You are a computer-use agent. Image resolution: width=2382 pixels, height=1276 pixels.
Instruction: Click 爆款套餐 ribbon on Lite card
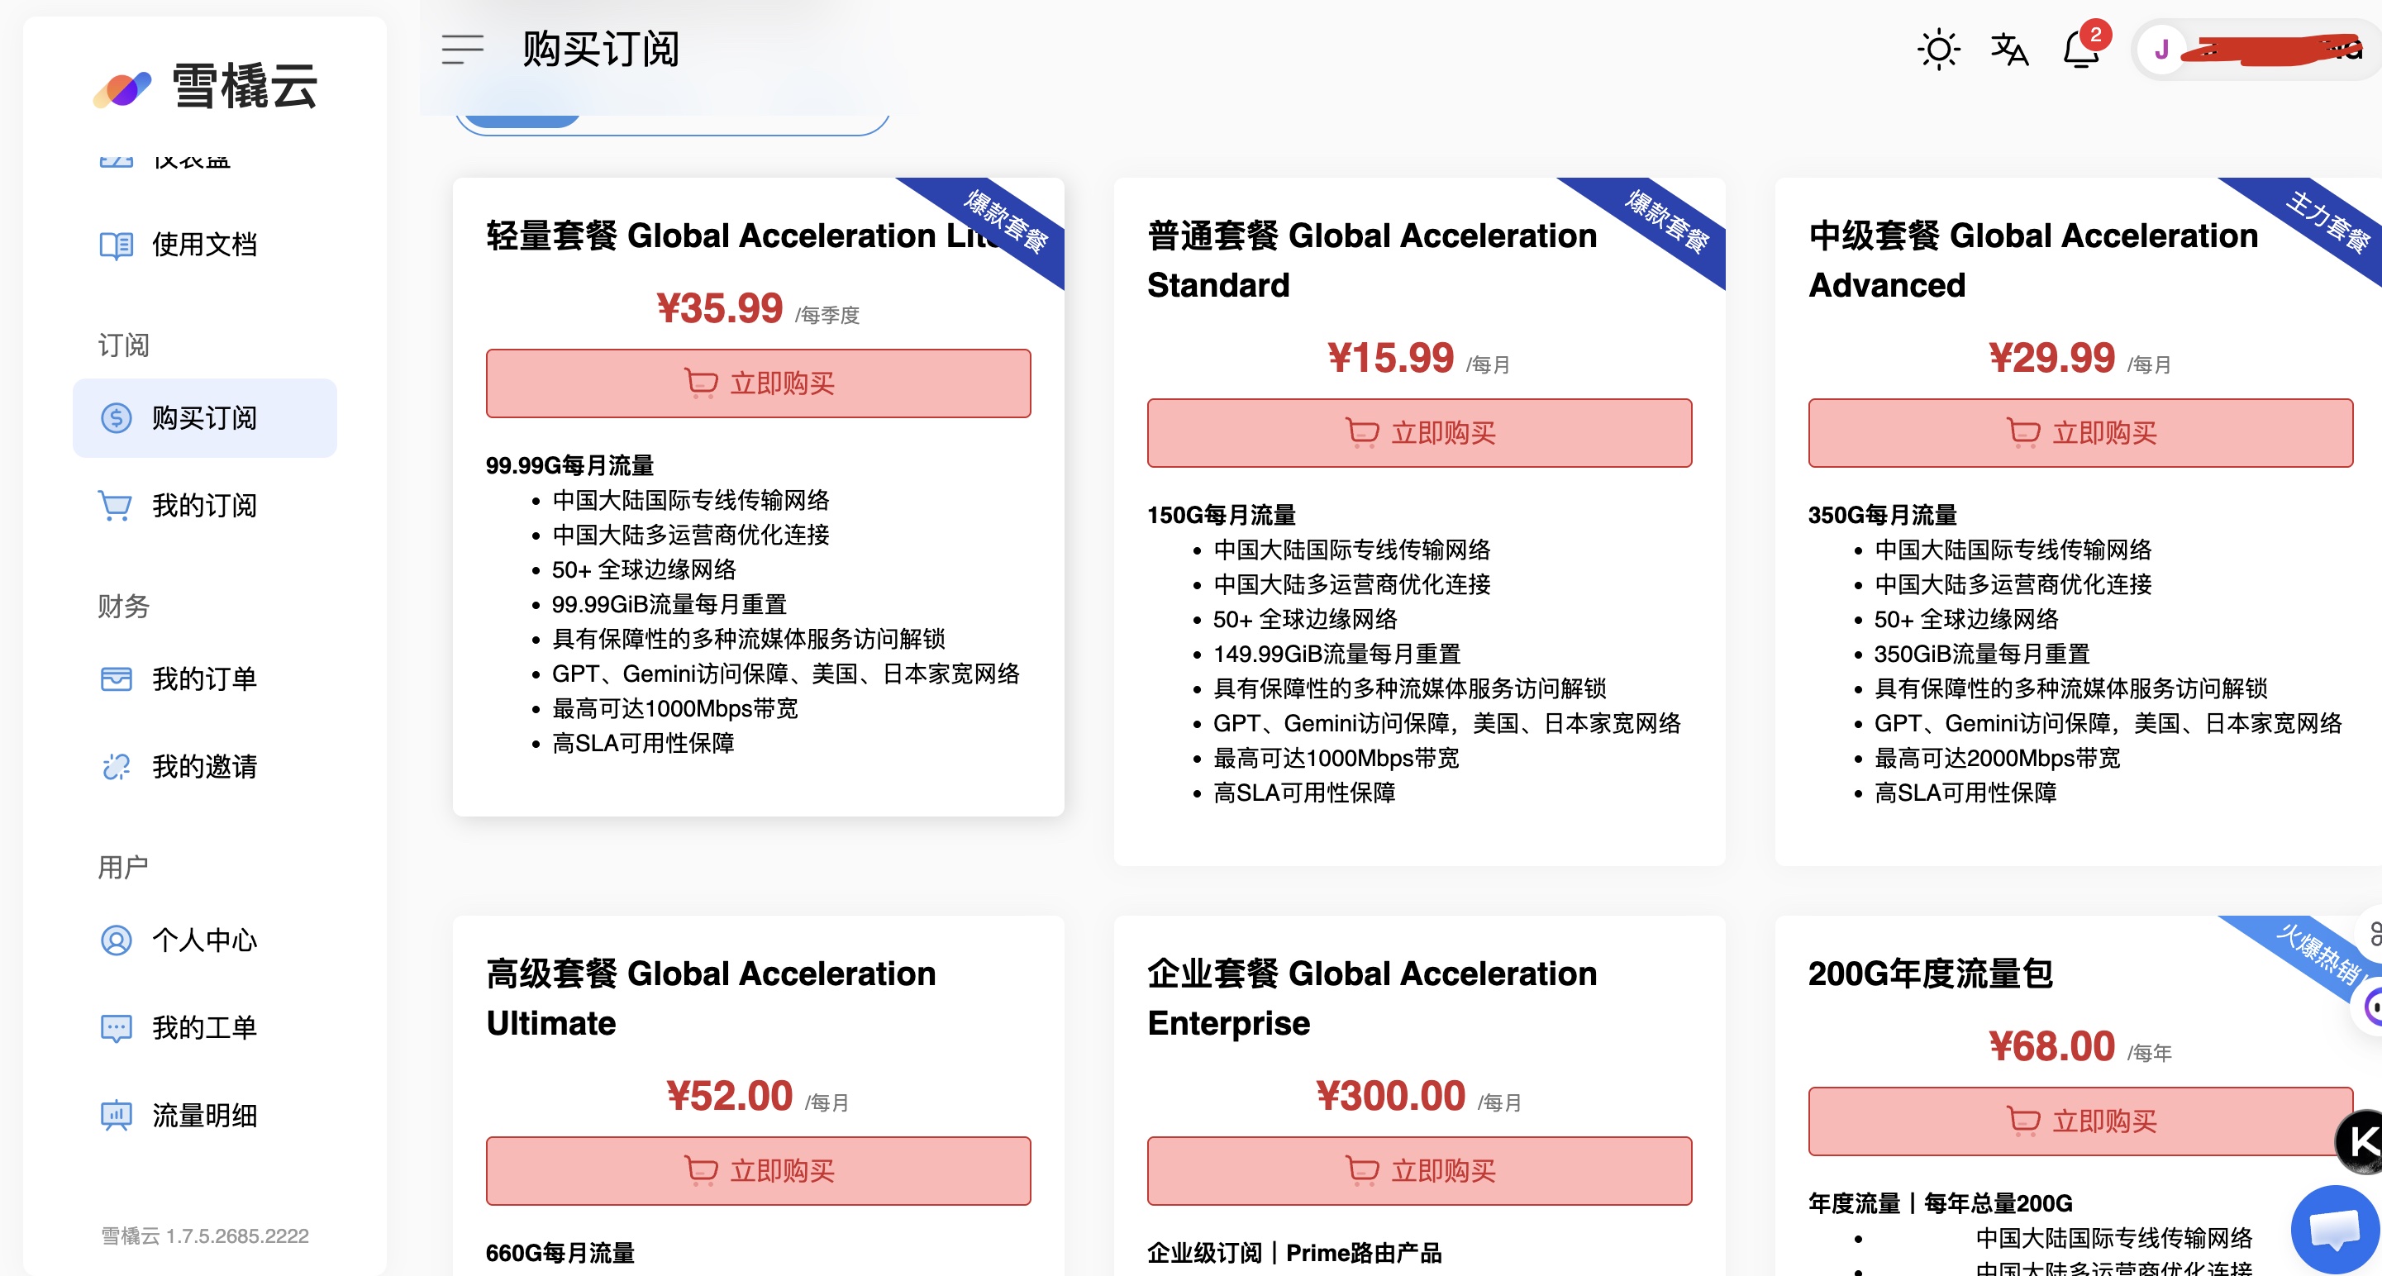tap(1007, 222)
